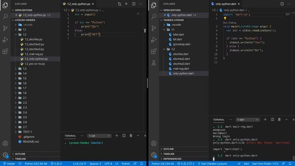The image size is (295, 166).
Task: Collapse the 1.2 folder in left explorer
Action: (16, 35)
